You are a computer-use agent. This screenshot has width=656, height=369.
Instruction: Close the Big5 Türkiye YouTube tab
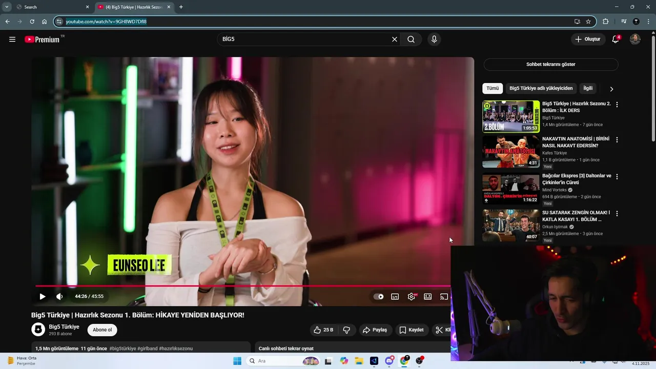click(x=169, y=7)
